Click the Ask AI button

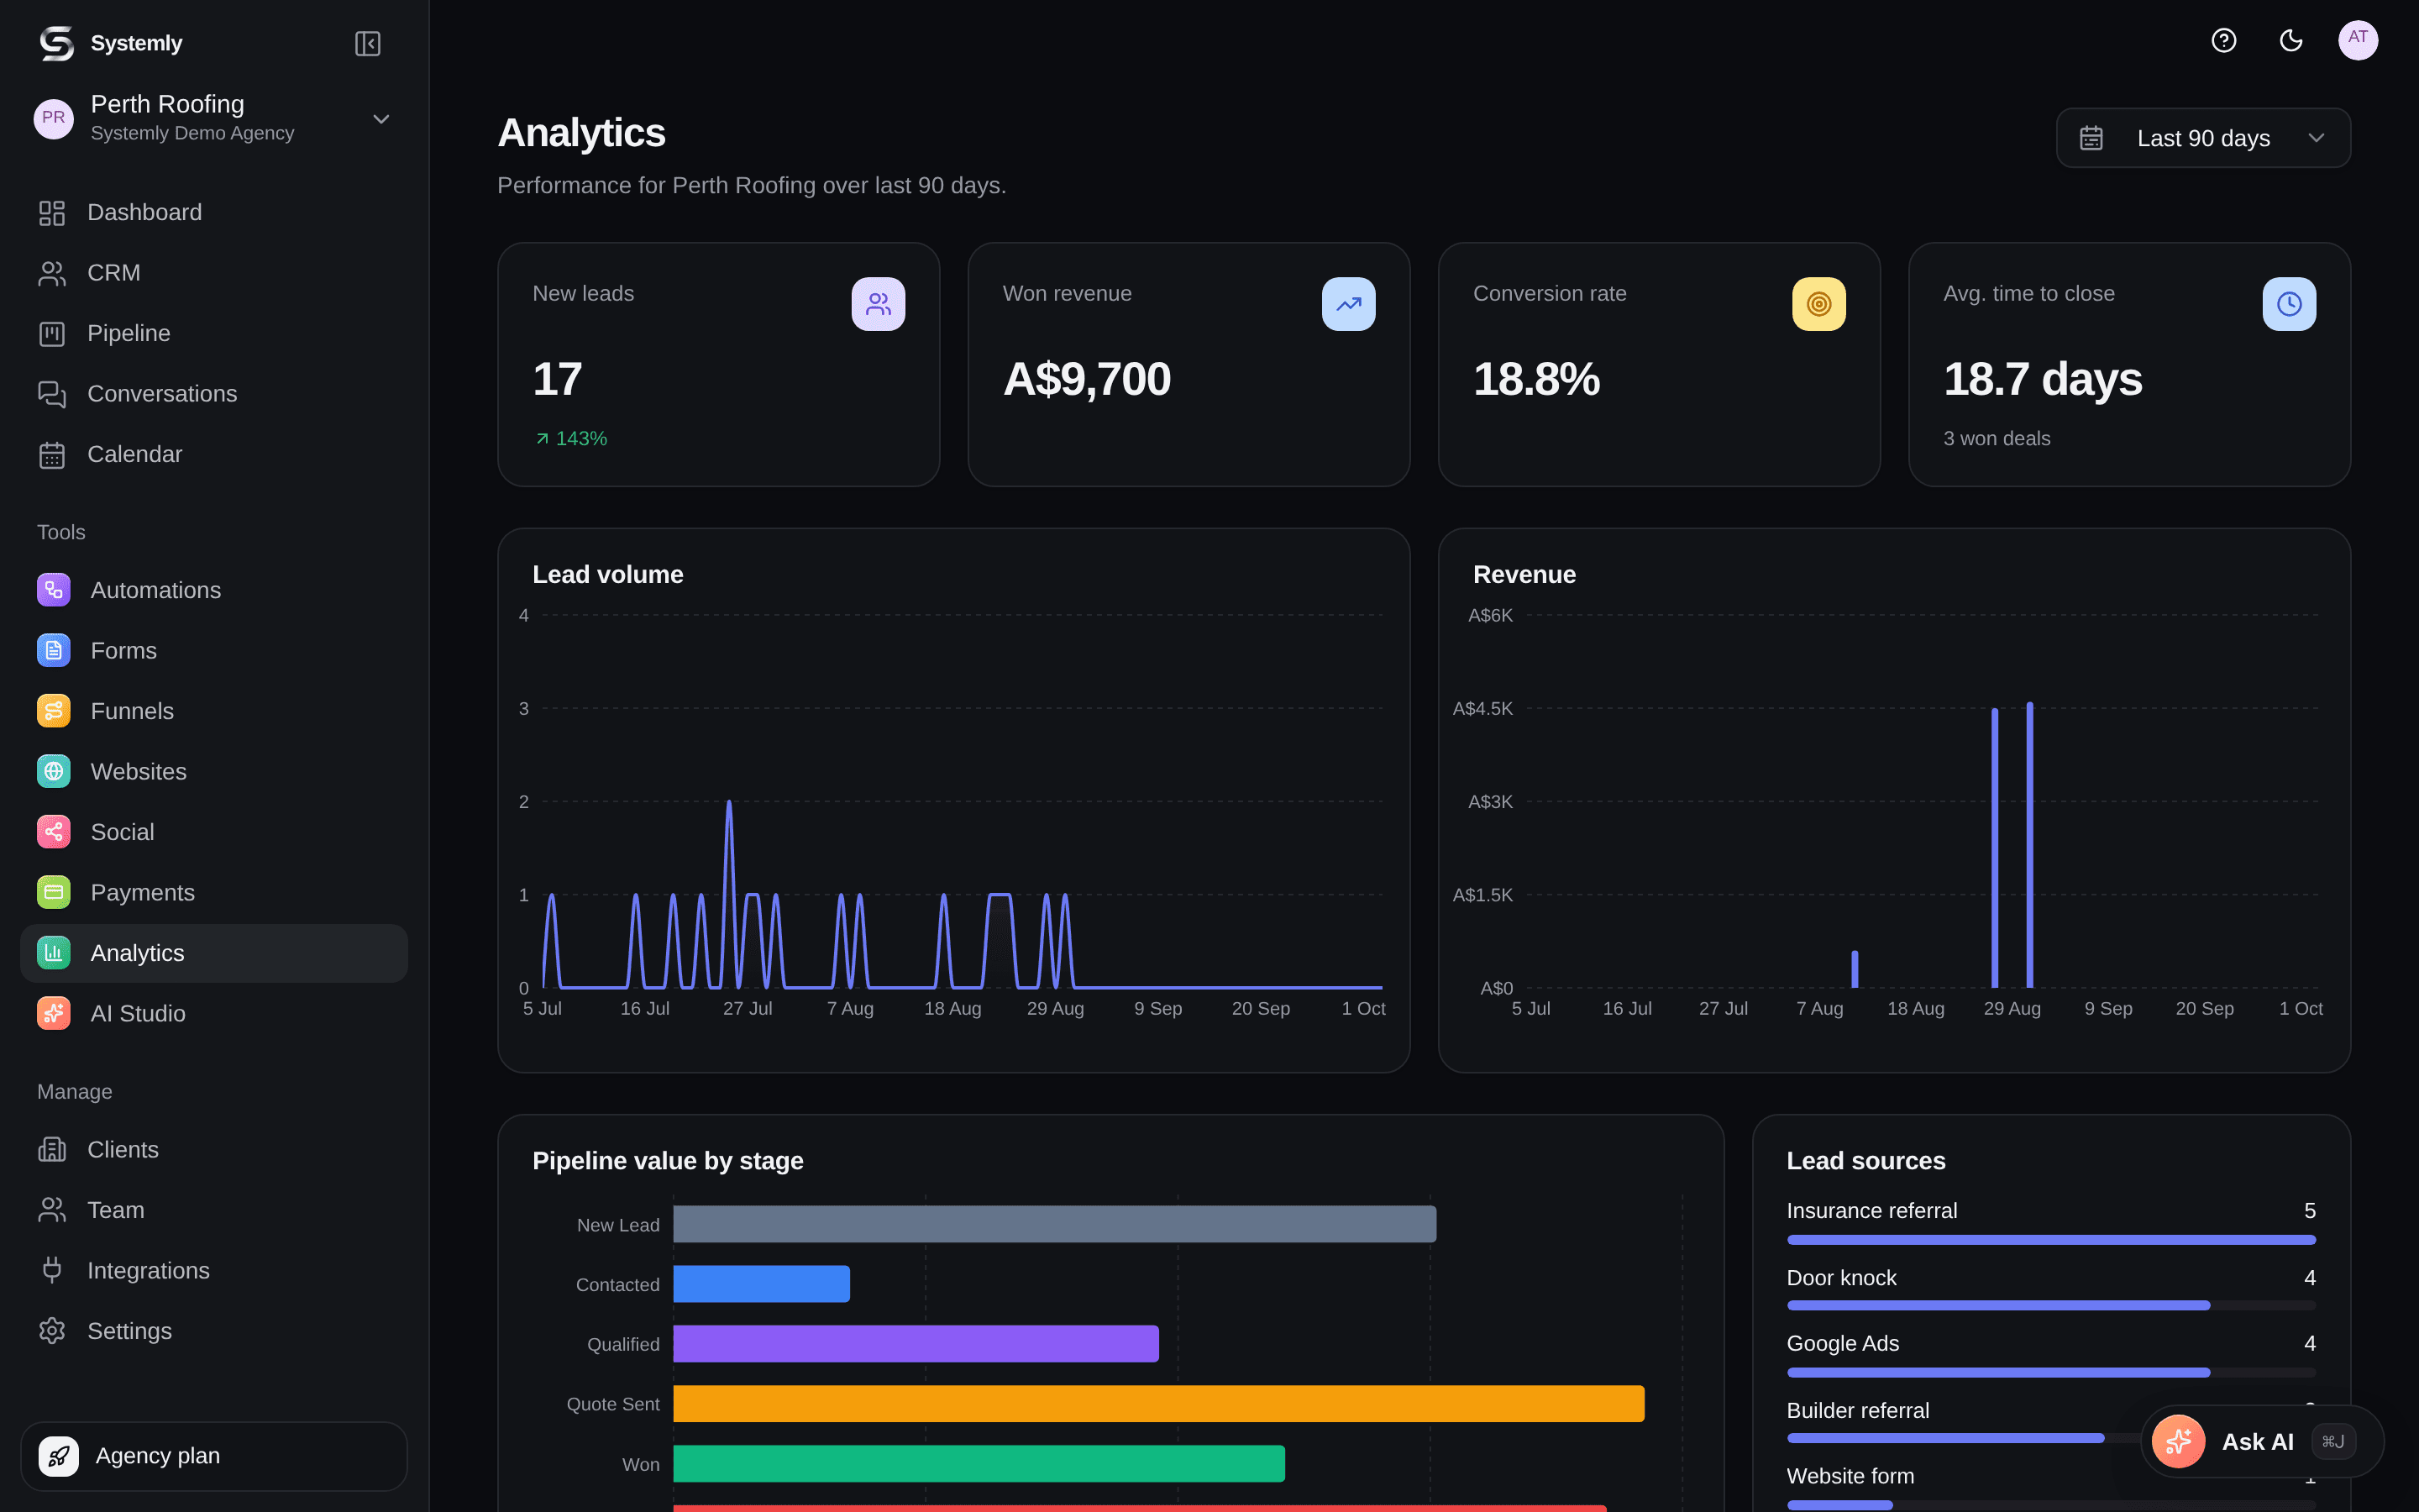[x=2261, y=1441]
